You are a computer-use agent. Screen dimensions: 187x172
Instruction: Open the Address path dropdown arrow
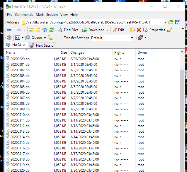[165, 22]
